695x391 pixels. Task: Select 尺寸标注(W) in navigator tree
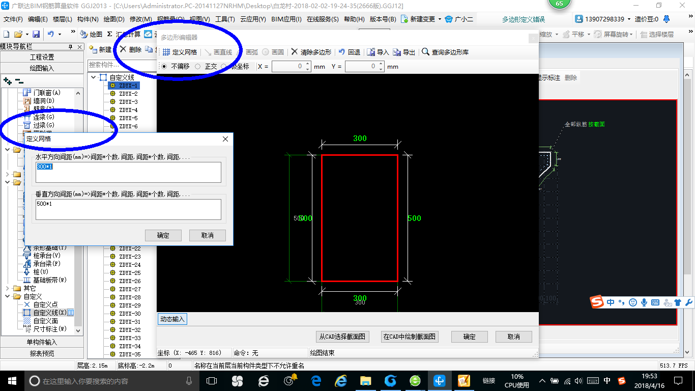(45, 329)
